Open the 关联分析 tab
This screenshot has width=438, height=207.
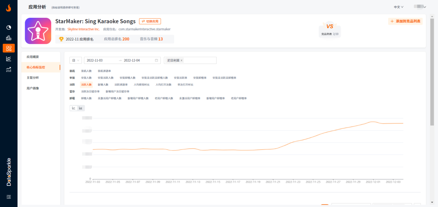point(33,78)
